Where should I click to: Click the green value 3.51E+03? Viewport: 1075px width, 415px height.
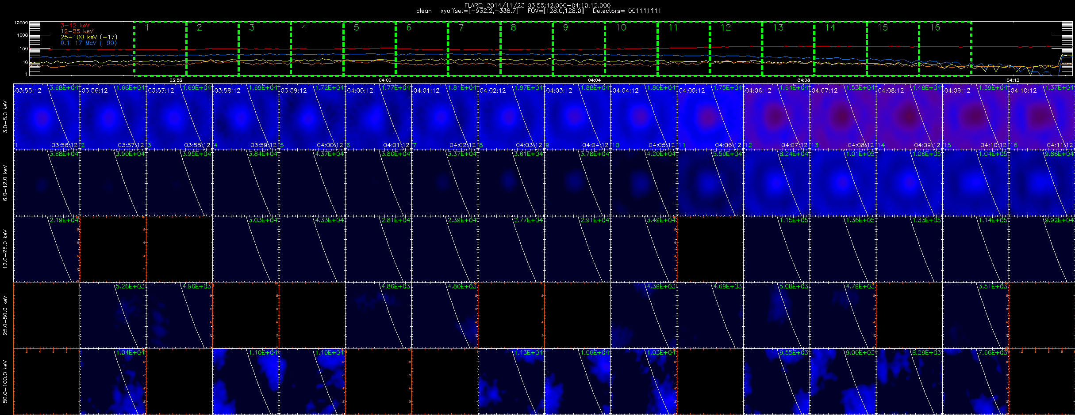(x=994, y=287)
